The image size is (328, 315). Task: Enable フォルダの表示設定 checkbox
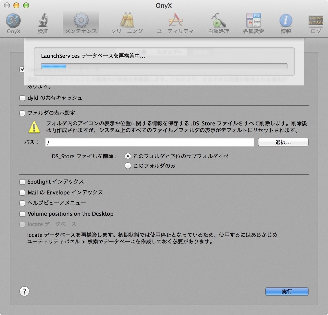(x=22, y=113)
